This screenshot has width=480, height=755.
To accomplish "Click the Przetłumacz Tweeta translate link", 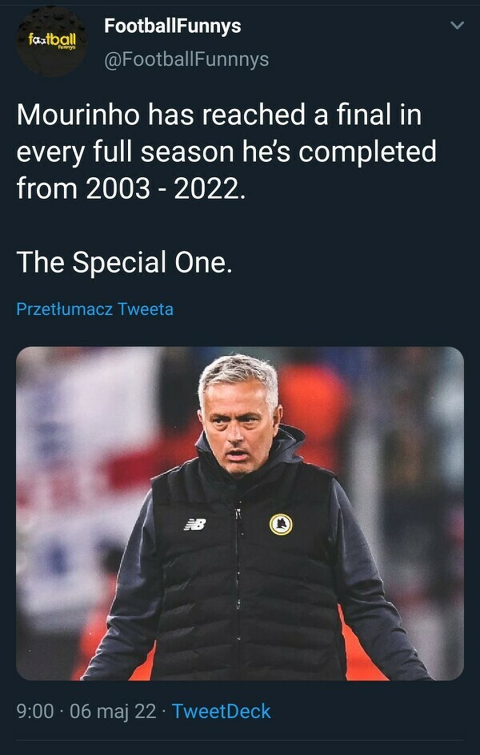I will (94, 309).
